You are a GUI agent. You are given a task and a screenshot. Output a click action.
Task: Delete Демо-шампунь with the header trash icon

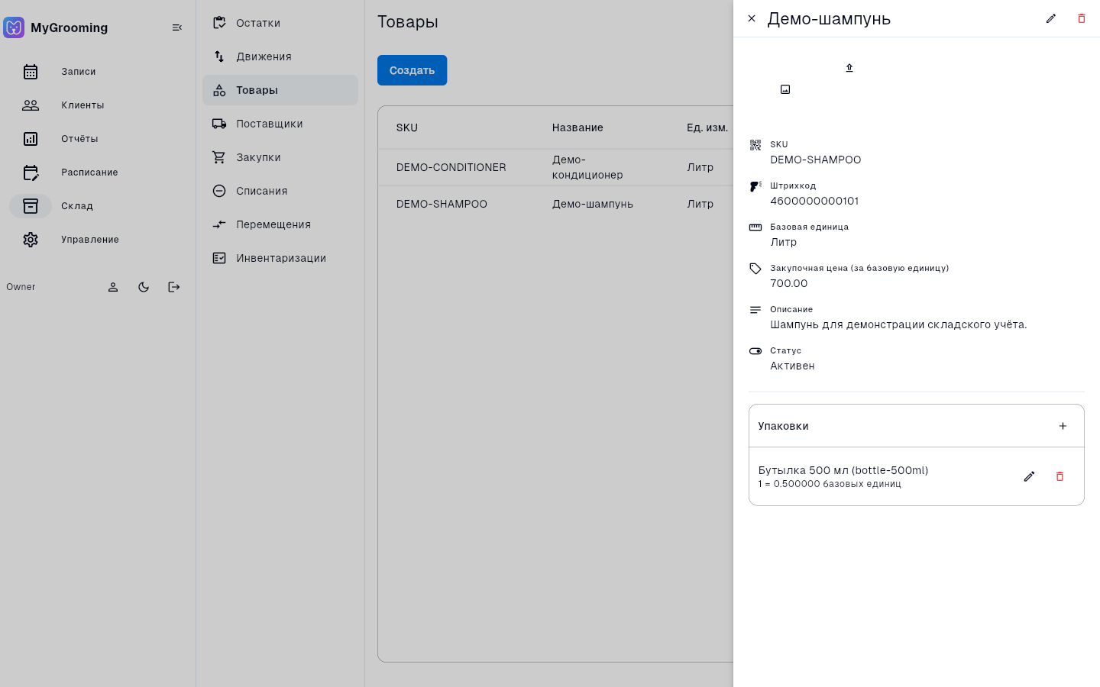click(1082, 18)
